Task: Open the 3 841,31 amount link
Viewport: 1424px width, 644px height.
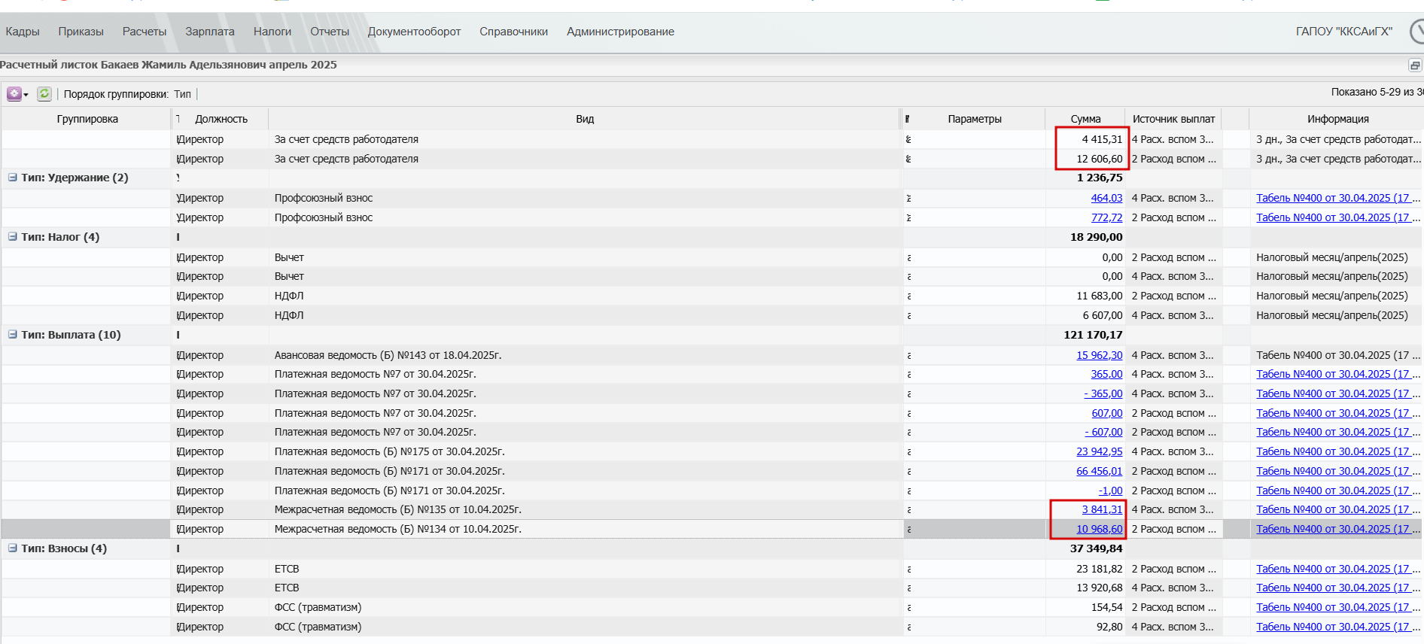Action: (1102, 509)
